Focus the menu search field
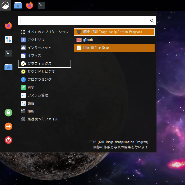This screenshot has width=185, height=185. [x=87, y=21]
